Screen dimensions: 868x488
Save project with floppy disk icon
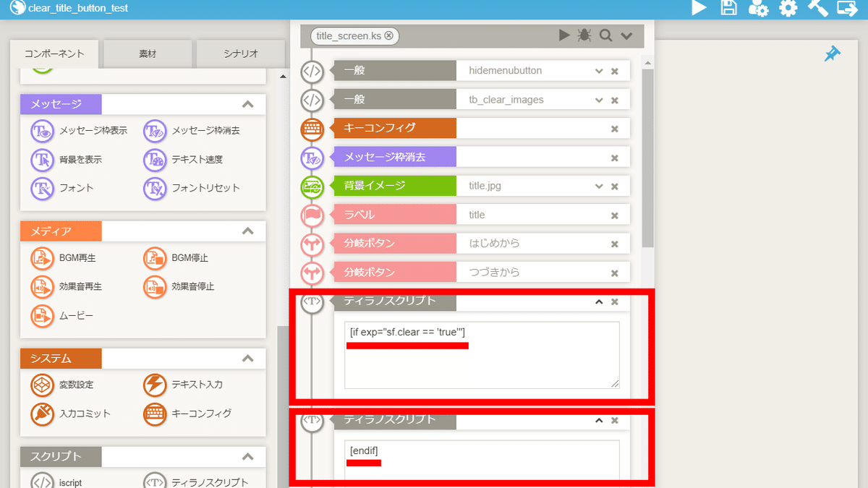pos(729,8)
